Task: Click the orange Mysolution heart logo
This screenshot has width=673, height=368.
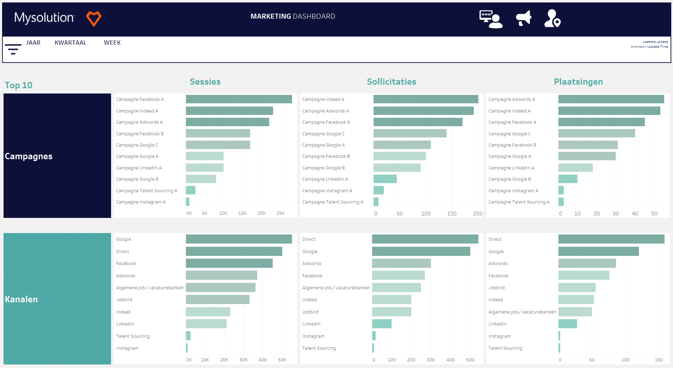Action: point(94,18)
